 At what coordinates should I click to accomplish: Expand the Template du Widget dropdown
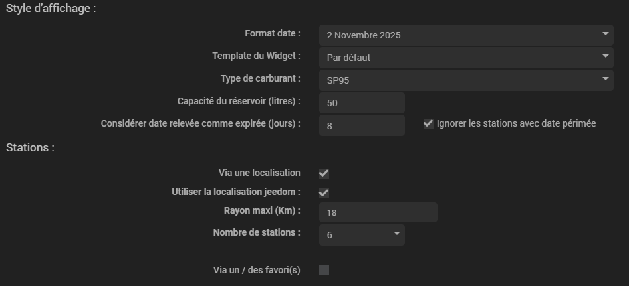tap(465, 57)
